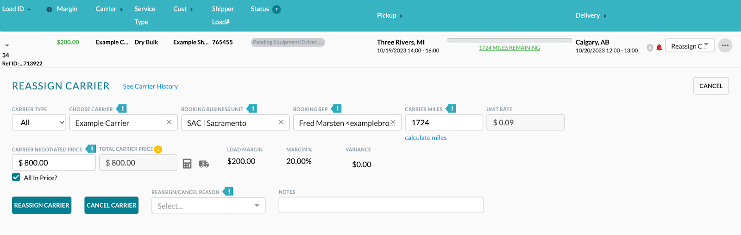The image size is (741, 235).
Task: Click into the Notes text field
Action: point(381,205)
